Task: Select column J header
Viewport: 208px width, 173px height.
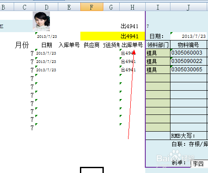Action: [189, 7]
